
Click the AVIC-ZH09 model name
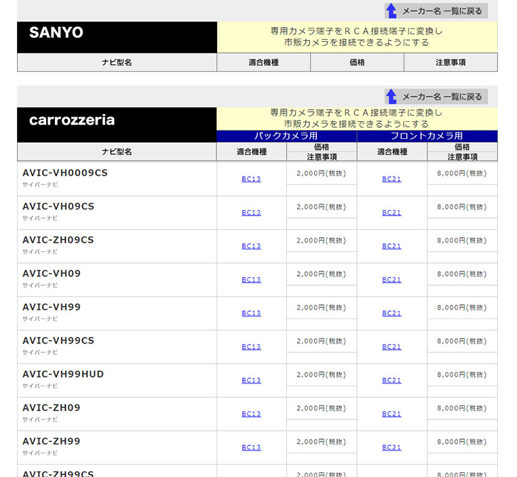[52, 408]
